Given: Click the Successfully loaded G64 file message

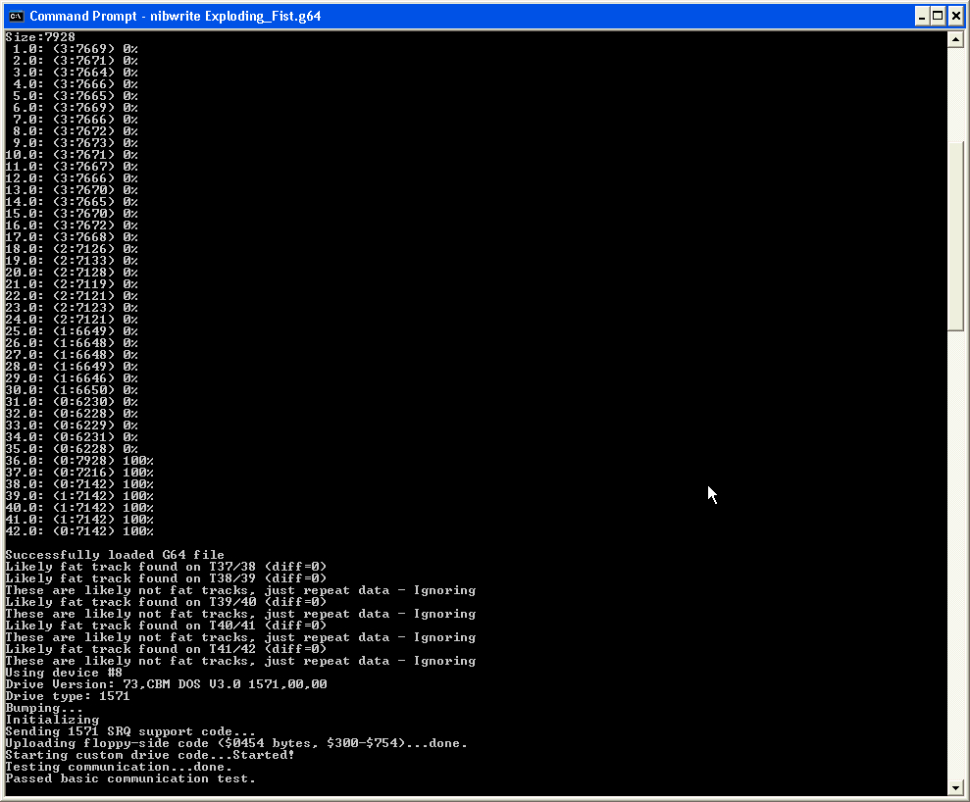Looking at the screenshot, I should pyautogui.click(x=115, y=555).
